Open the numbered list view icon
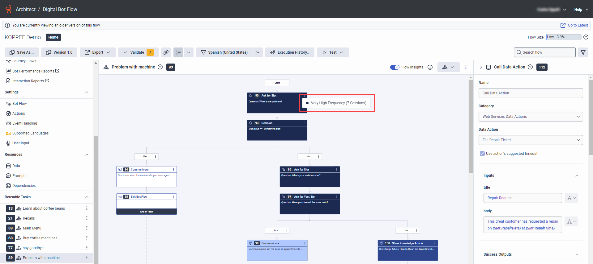Image resolution: width=593 pixels, height=264 pixels. tap(178, 52)
